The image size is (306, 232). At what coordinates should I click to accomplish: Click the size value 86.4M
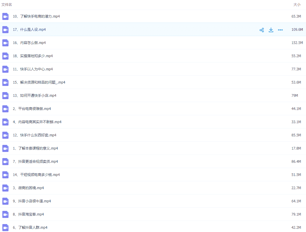point(296,161)
